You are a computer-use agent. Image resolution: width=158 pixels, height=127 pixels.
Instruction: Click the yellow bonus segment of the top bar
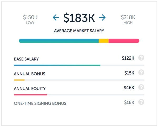click(103, 41)
